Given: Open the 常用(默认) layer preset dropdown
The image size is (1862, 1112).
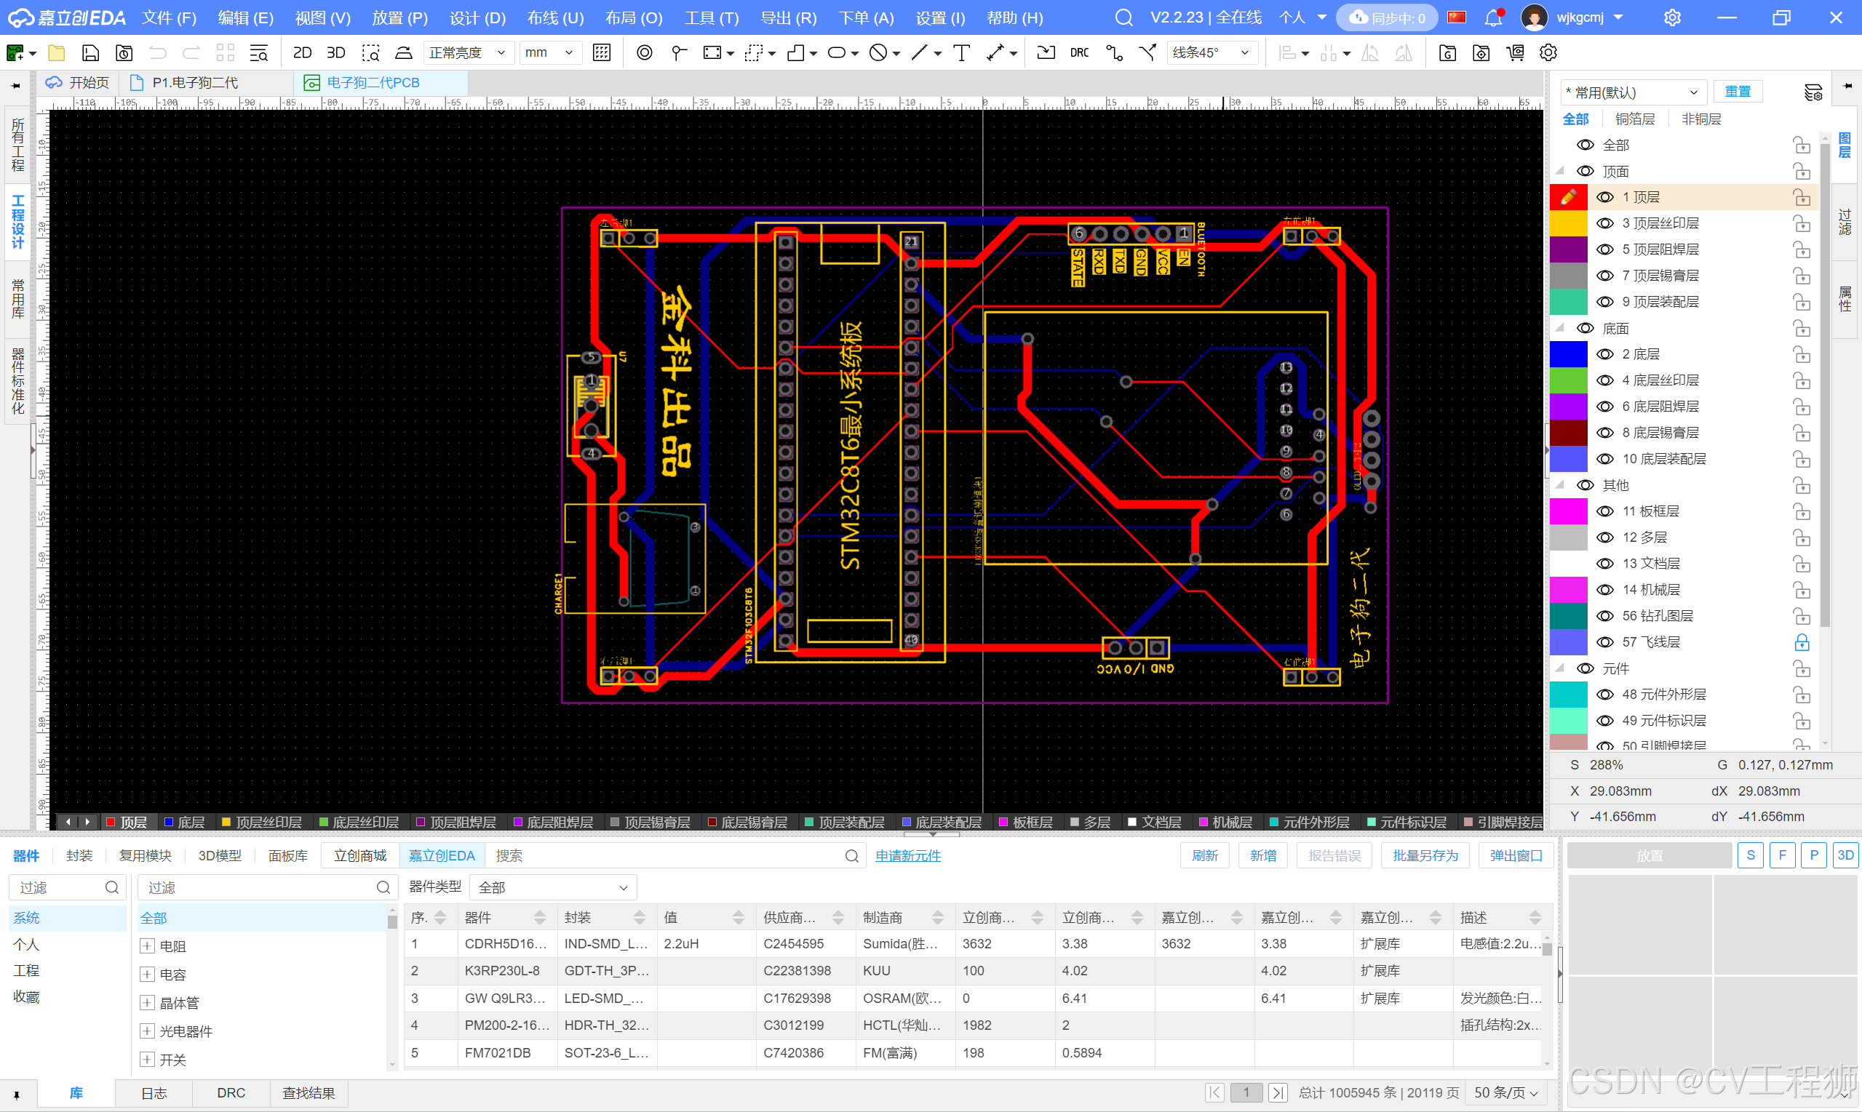Looking at the screenshot, I should click(1634, 92).
